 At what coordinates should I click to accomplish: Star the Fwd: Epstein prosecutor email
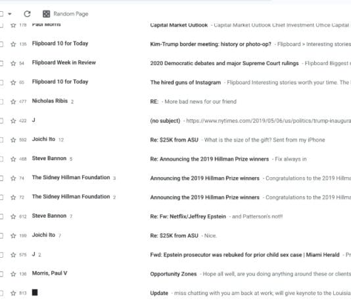[x=13, y=254]
